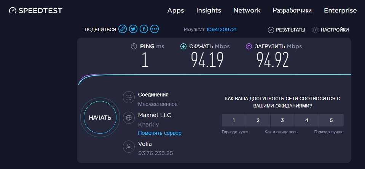This screenshot has height=169, width=365.
Task: Click the globe server icon
Action: pyautogui.click(x=129, y=117)
